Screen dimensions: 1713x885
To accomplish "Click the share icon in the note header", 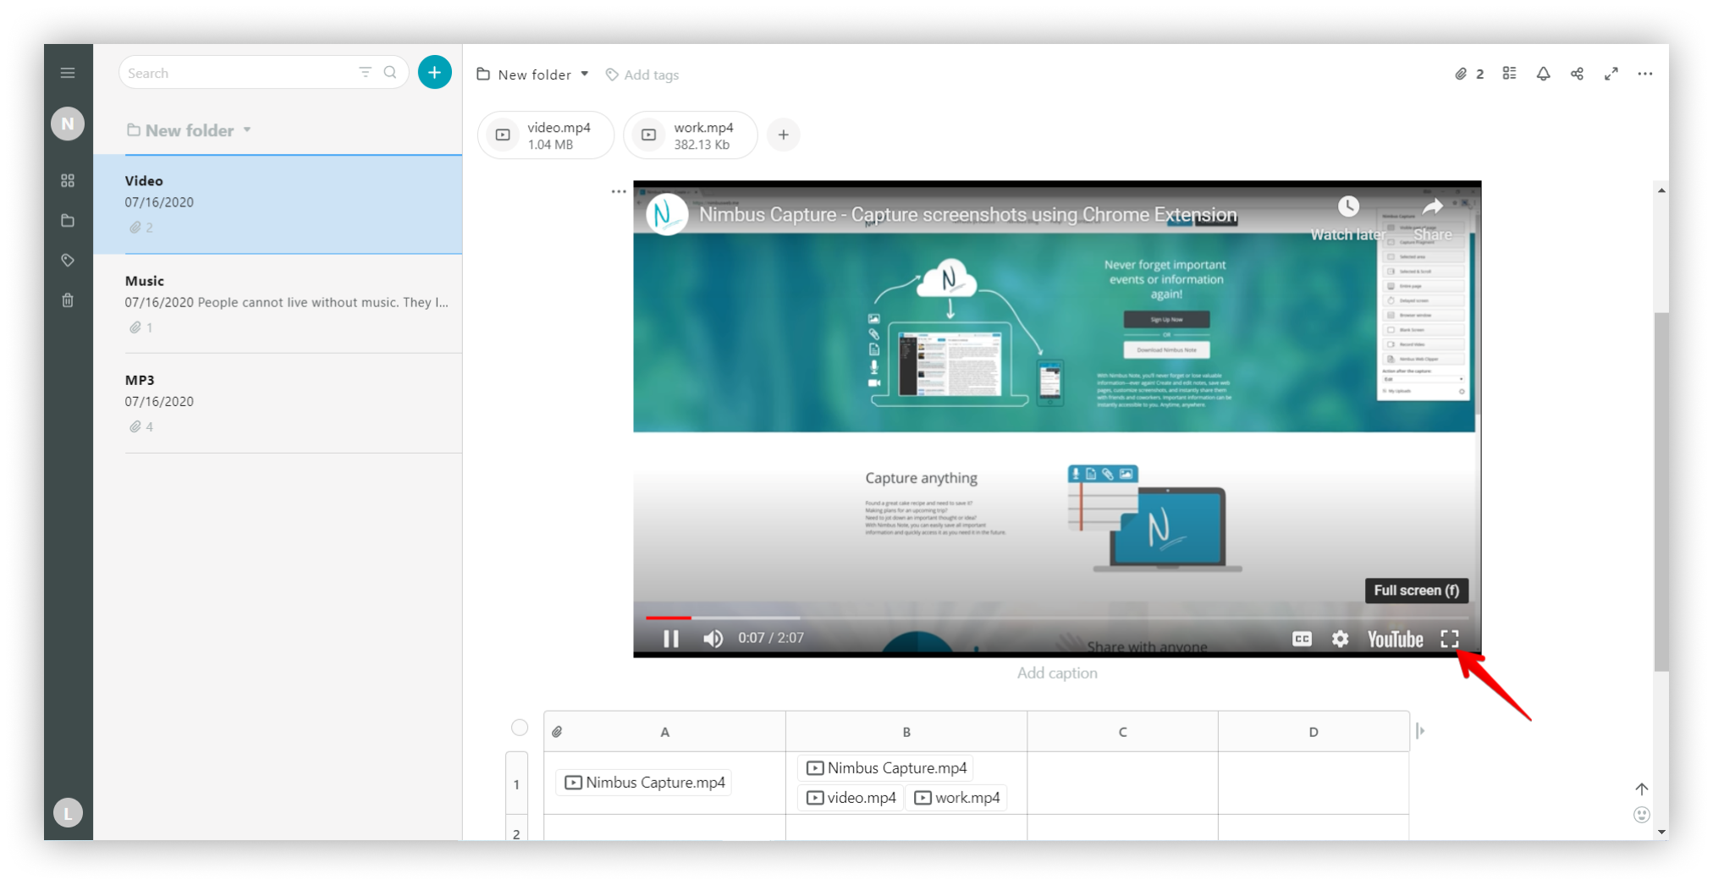I will (x=1578, y=74).
